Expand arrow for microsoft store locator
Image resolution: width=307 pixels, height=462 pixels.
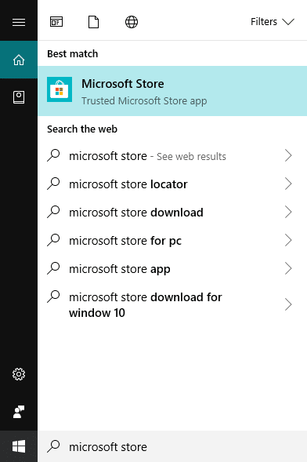pos(288,184)
